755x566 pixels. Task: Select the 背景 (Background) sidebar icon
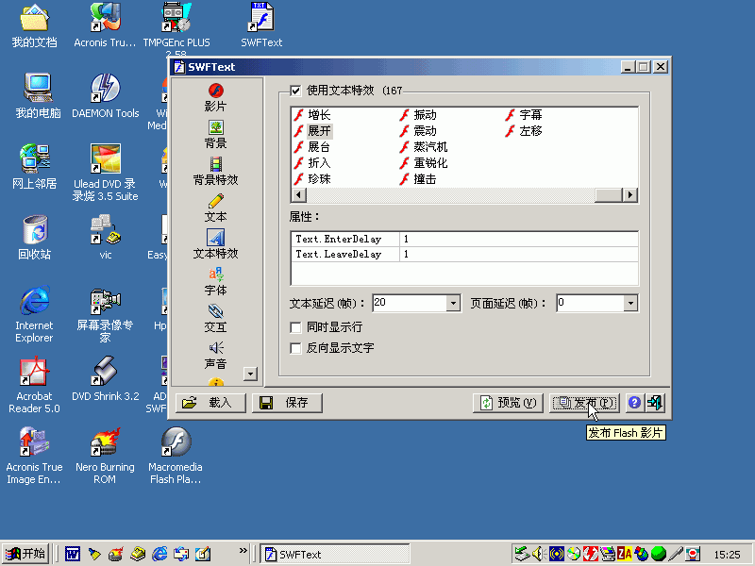[x=215, y=128]
